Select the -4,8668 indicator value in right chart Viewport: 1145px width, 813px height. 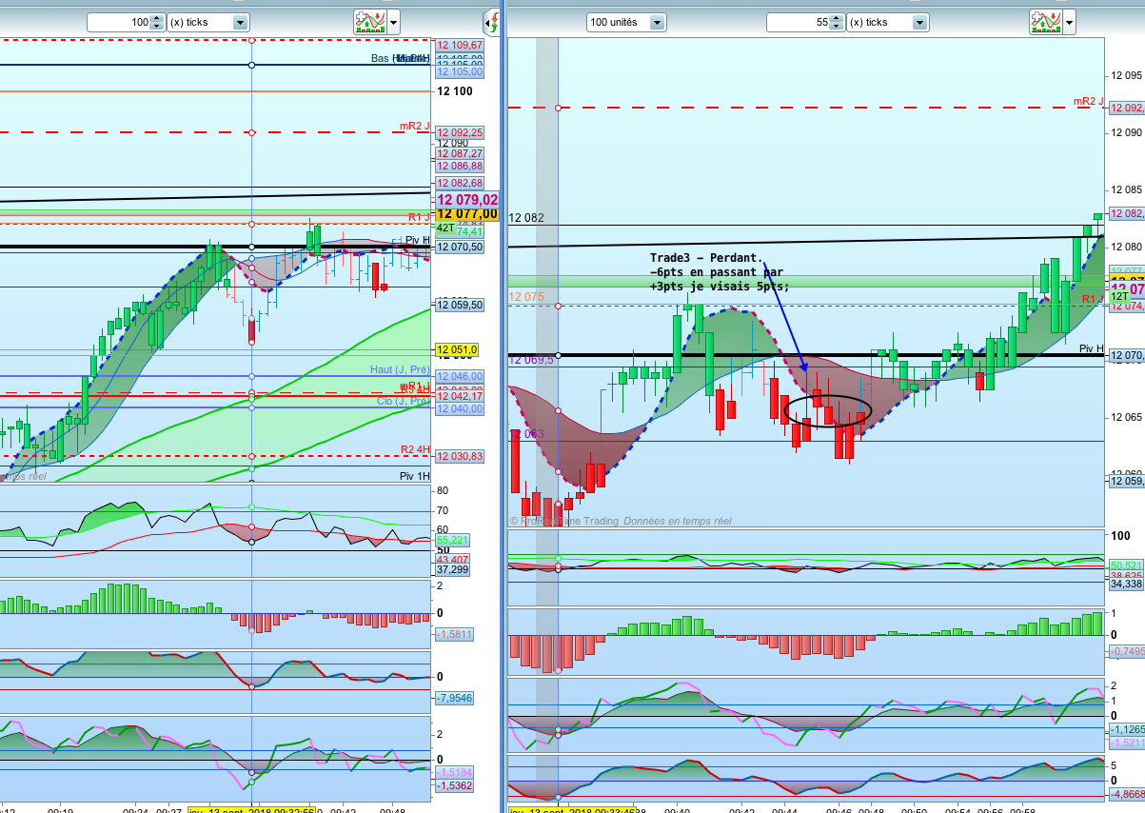1127,794
